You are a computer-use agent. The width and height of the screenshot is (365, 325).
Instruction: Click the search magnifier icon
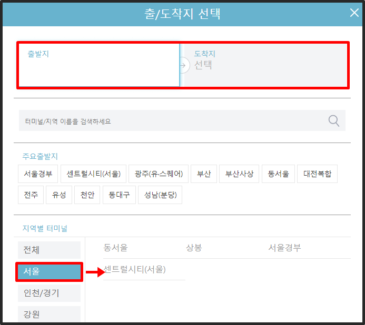tap(333, 120)
